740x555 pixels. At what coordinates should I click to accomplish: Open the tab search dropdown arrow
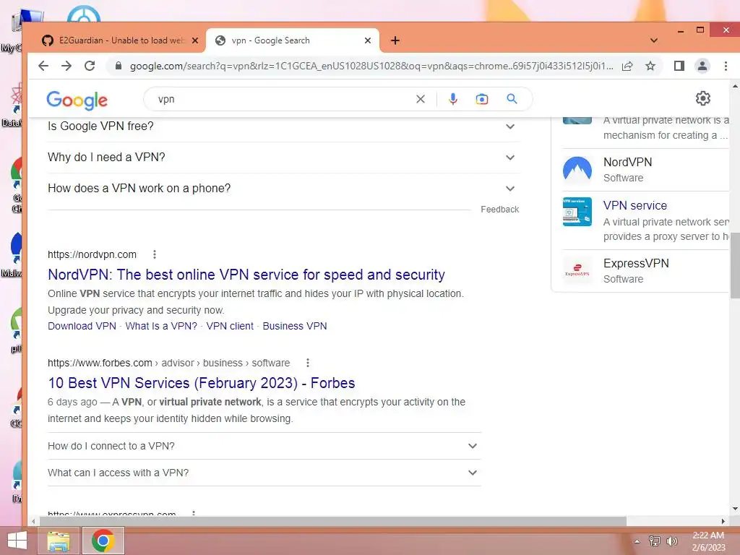pos(653,40)
